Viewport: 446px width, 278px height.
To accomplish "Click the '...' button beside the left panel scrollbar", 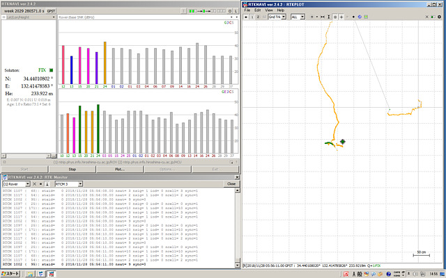I will tap(54, 156).
